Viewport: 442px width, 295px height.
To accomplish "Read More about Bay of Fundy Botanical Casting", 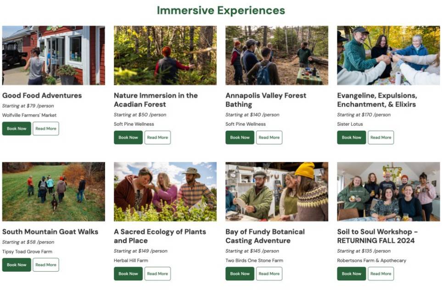I will click(x=269, y=273).
